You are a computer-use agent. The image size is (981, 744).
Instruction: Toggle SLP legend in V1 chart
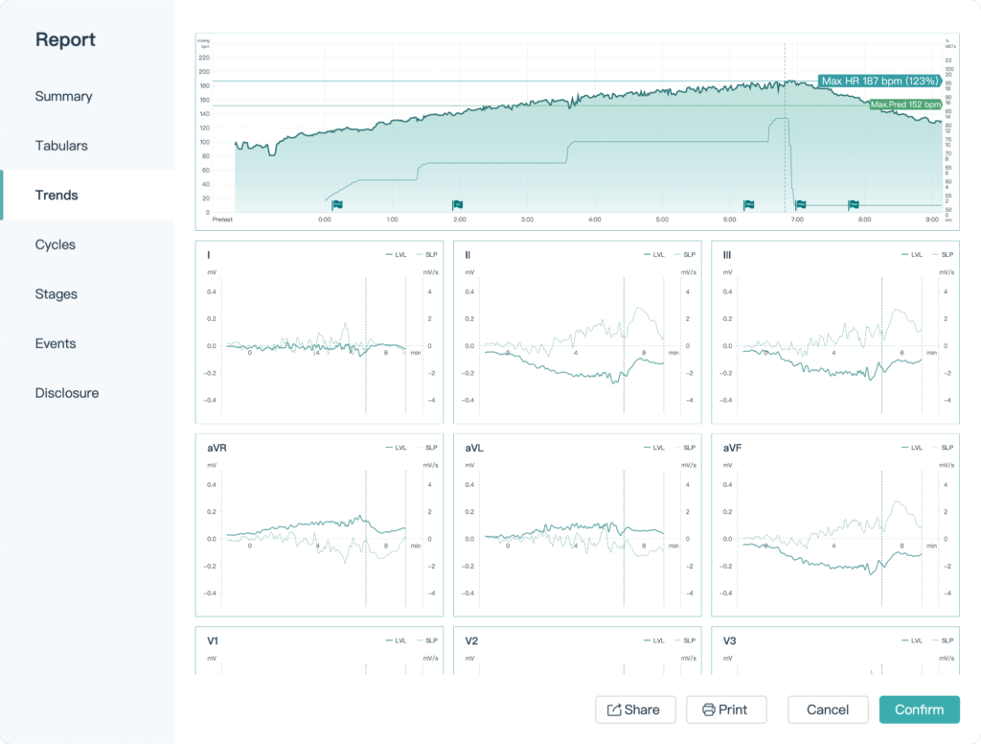(427, 640)
